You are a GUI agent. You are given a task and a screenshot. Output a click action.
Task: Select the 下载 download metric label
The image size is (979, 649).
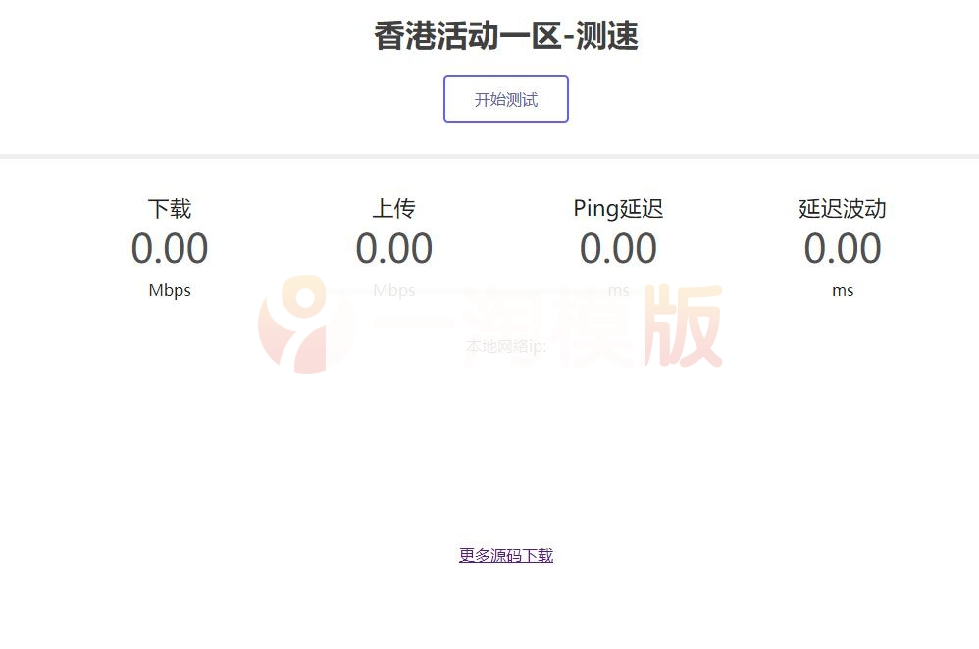pyautogui.click(x=169, y=209)
